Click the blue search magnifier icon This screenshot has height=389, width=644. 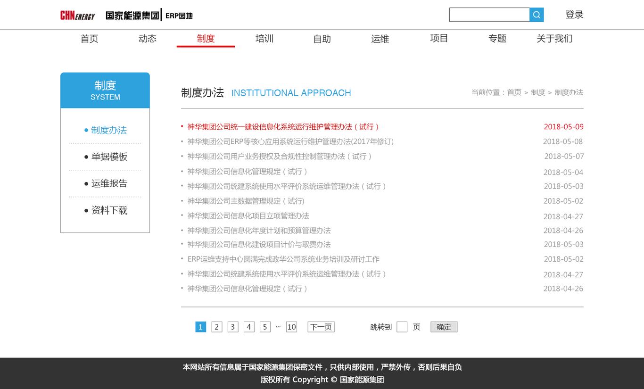(537, 15)
